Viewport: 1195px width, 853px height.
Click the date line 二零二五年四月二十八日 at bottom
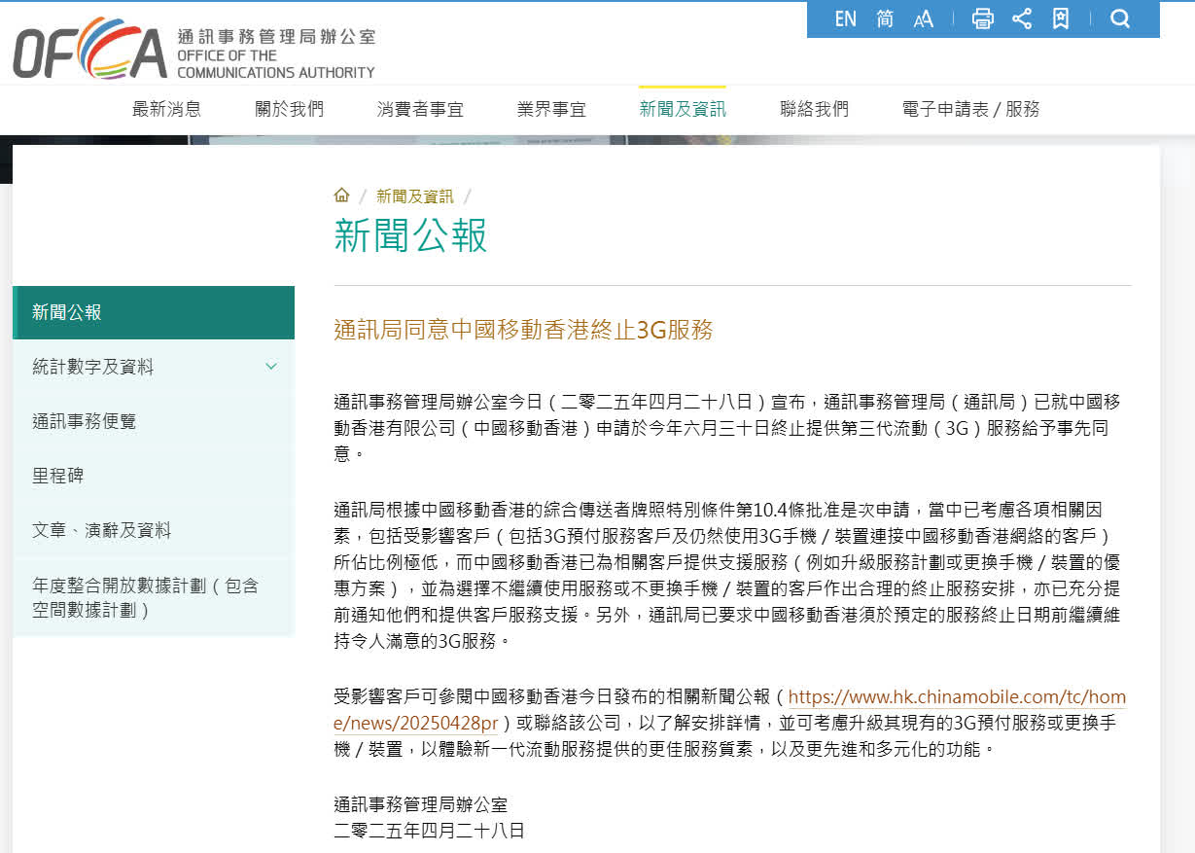pos(429,831)
